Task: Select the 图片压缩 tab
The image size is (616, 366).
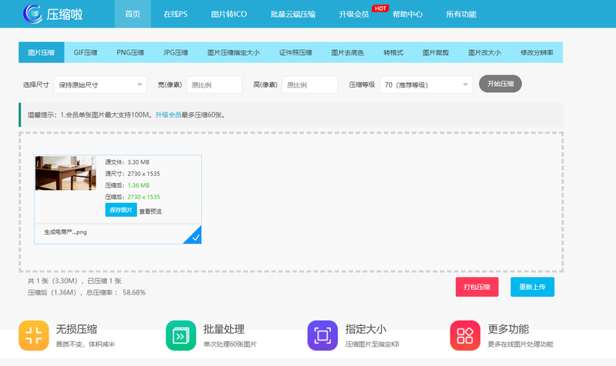Action: [42, 52]
